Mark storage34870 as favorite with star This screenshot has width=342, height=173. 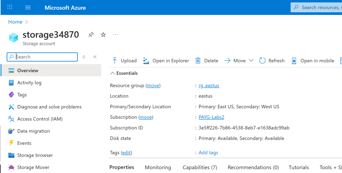pos(103,35)
